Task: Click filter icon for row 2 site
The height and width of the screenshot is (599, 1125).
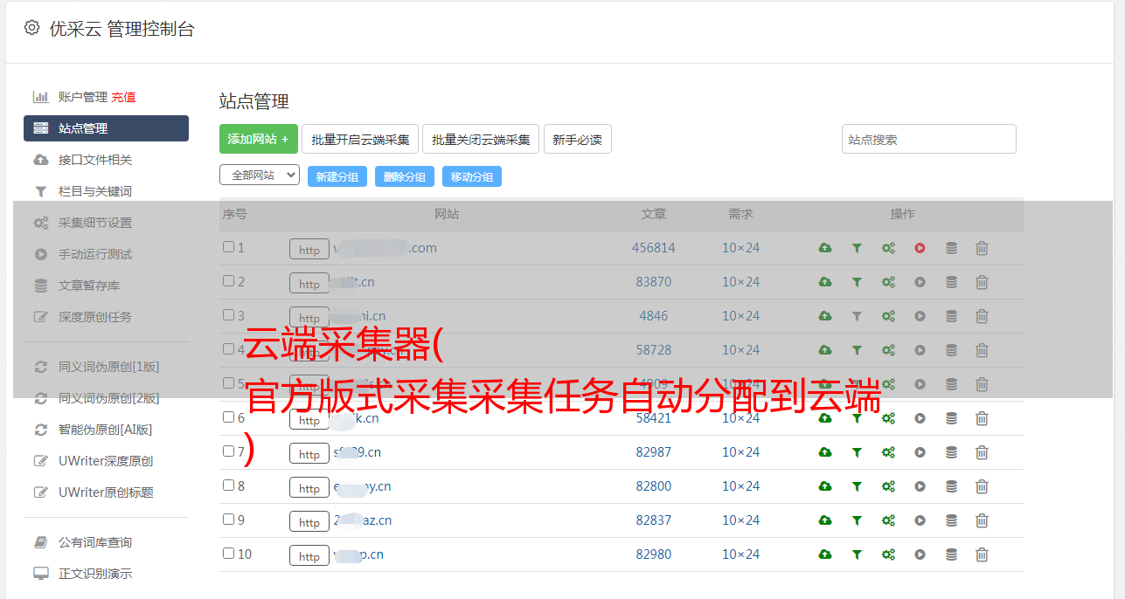Action: pos(857,282)
